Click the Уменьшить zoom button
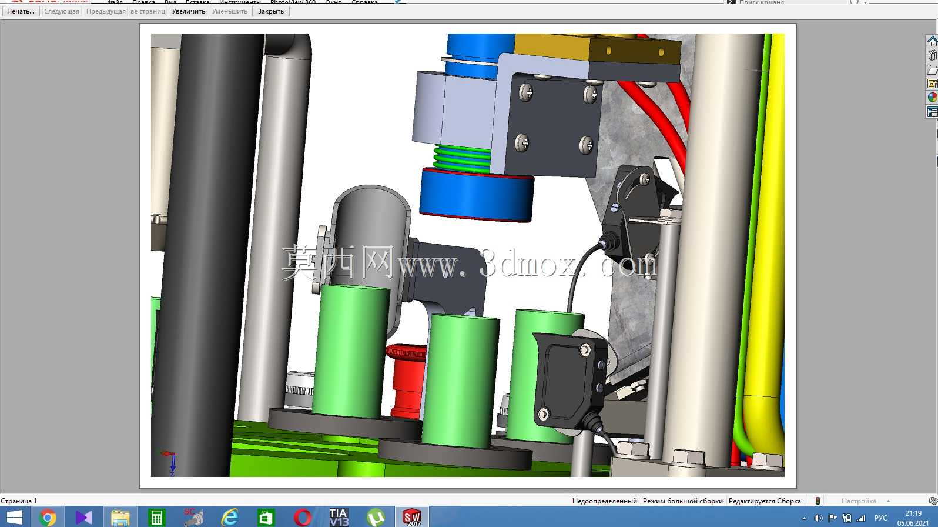The height and width of the screenshot is (527, 938). tap(230, 11)
